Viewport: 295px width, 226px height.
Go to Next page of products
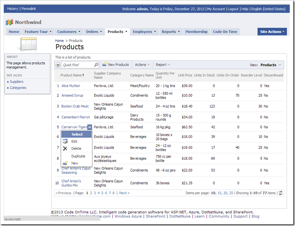(x=124, y=193)
